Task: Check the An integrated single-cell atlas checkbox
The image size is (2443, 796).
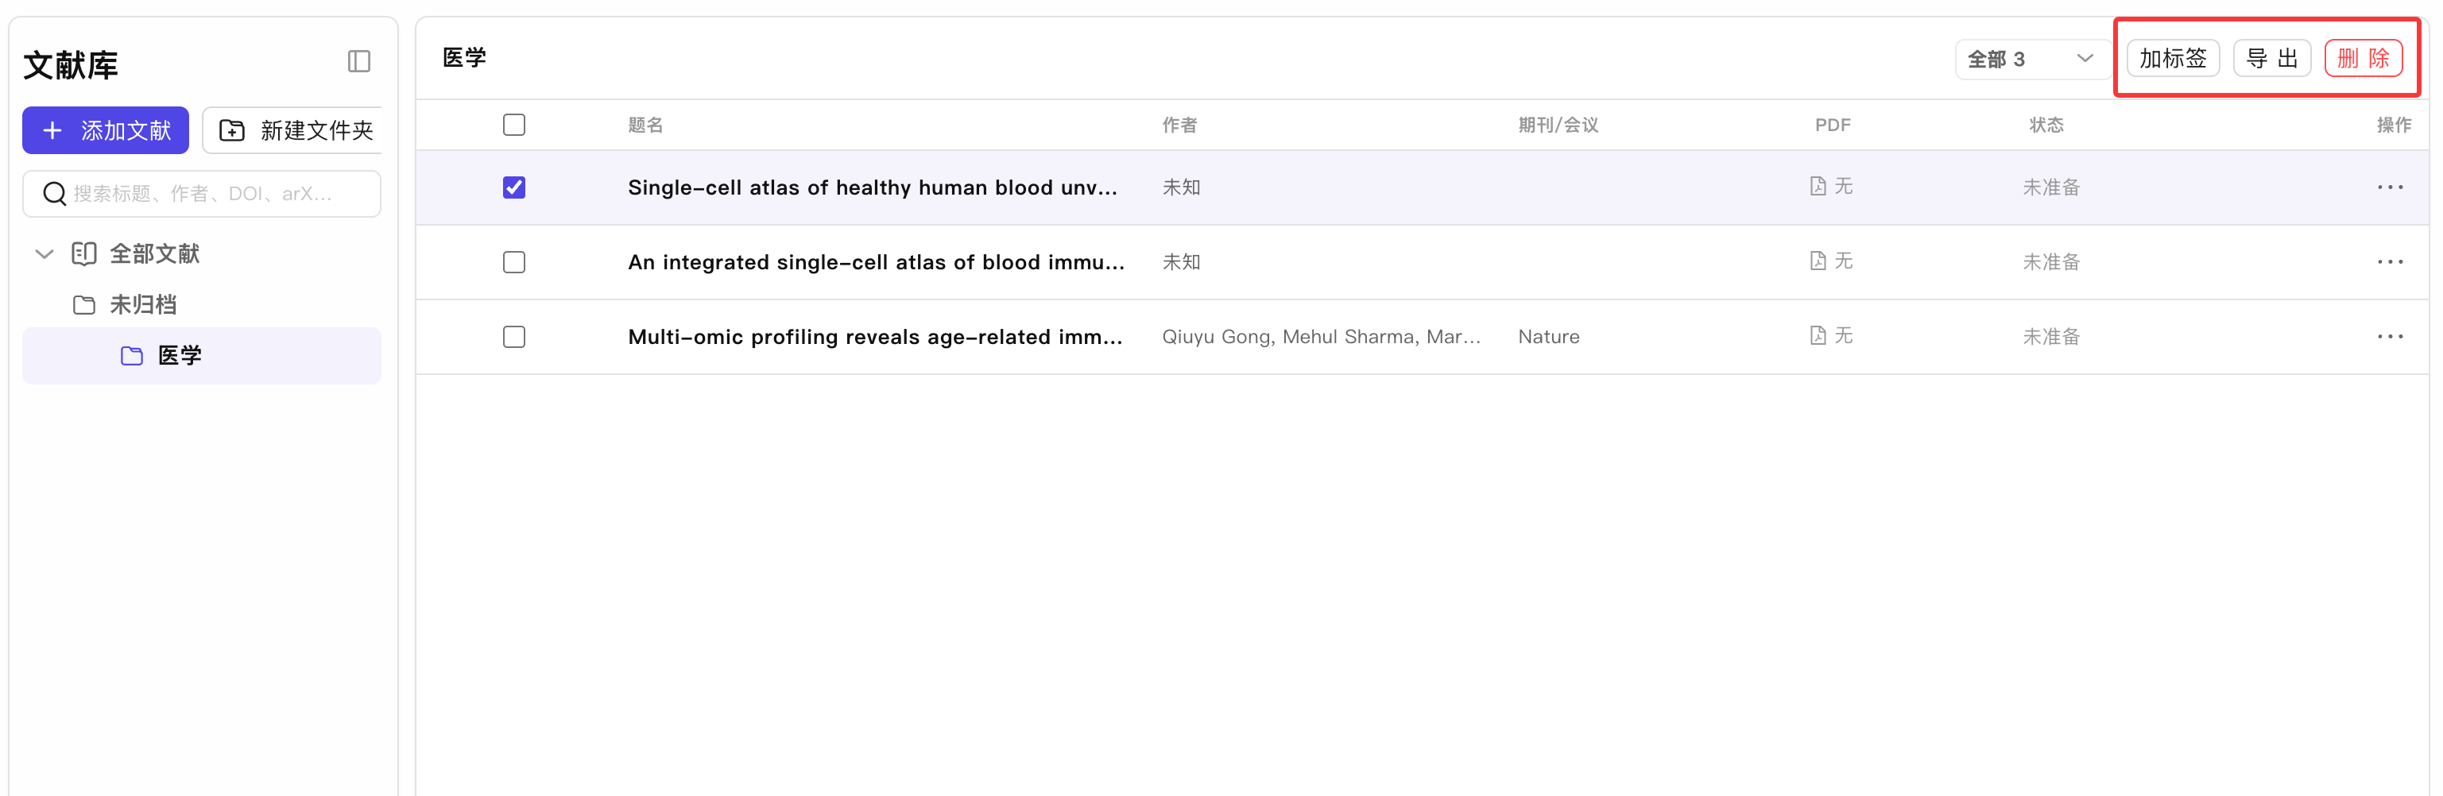Action: pos(514,262)
